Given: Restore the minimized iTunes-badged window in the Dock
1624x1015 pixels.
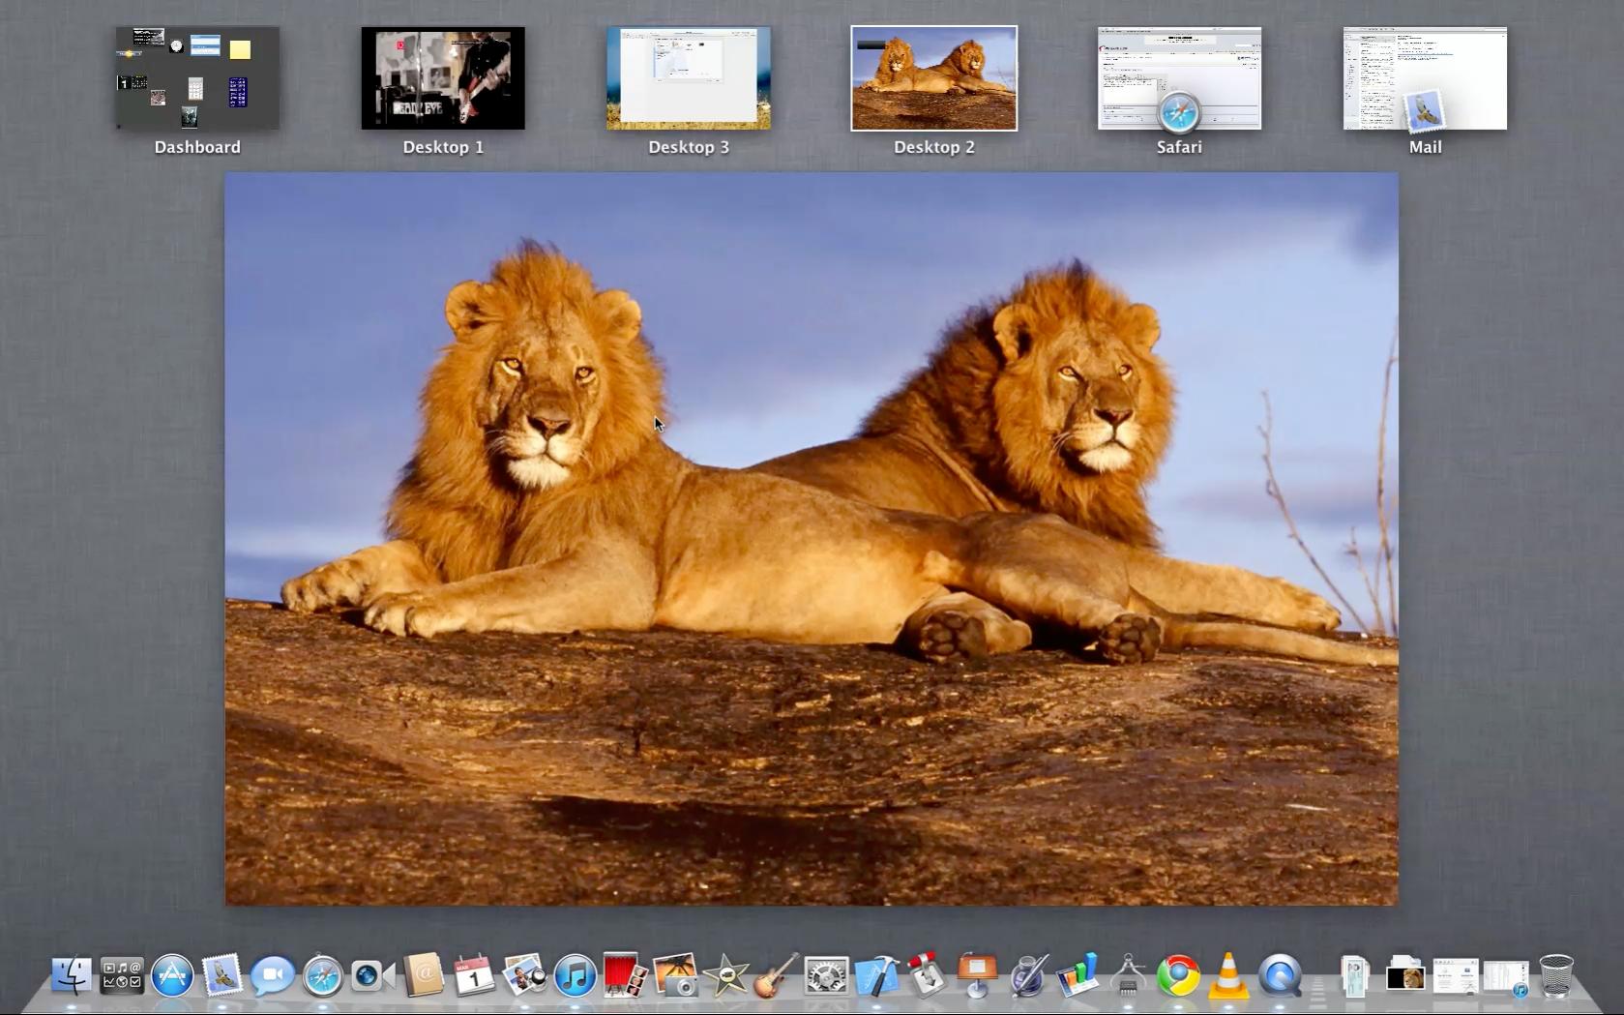Looking at the screenshot, I should coord(1506,977).
